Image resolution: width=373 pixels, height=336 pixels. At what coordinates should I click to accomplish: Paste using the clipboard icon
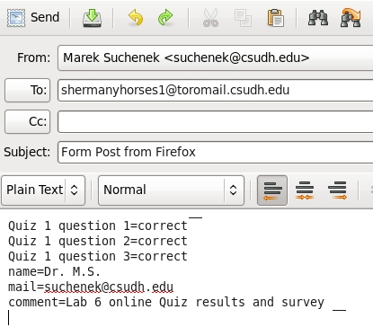tap(275, 18)
